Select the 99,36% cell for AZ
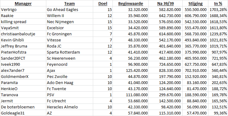This screenshot has height=116, width=228. pyautogui.click(x=218, y=113)
